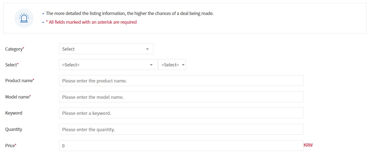Click the red required fields notice

(x=91, y=22)
